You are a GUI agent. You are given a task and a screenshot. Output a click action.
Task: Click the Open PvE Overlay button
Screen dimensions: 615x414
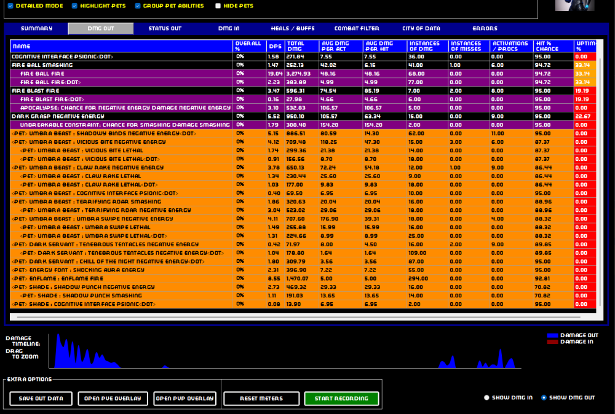click(113, 399)
